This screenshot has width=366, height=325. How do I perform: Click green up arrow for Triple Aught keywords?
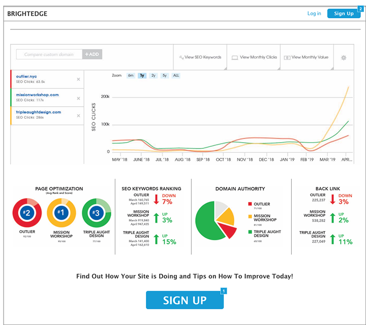pos(157,239)
